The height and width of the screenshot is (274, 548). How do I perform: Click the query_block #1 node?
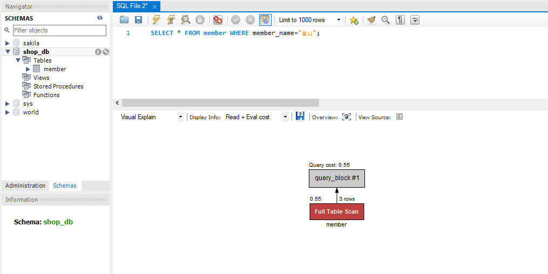[337, 179]
